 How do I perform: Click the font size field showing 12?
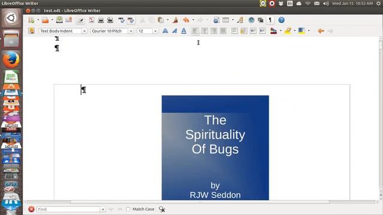pos(145,31)
